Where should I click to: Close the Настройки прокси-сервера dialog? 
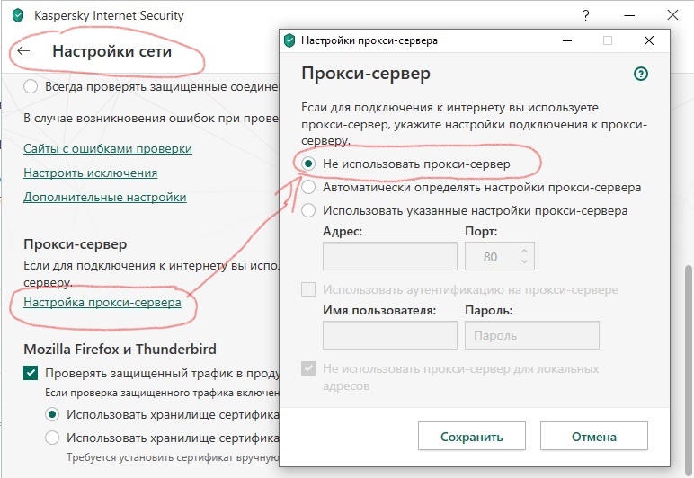[x=649, y=40]
